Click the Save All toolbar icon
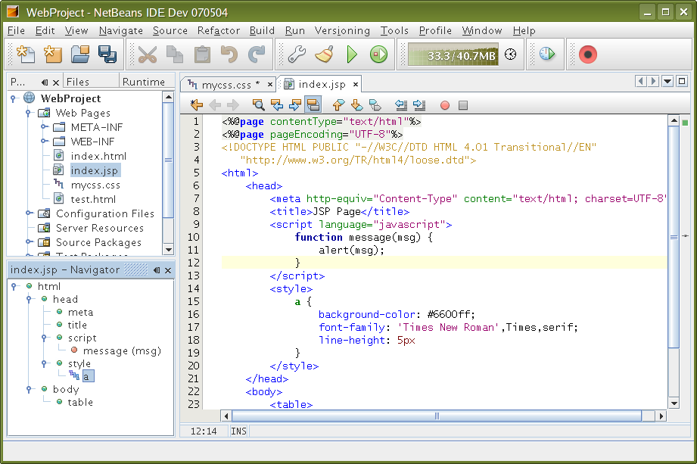 point(107,54)
